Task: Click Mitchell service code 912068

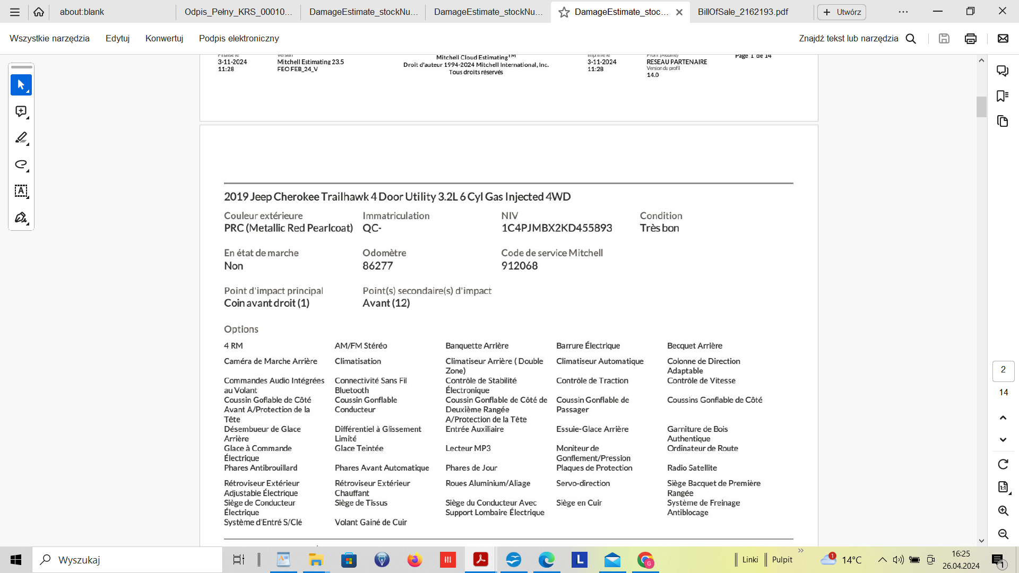Action: [x=520, y=266]
